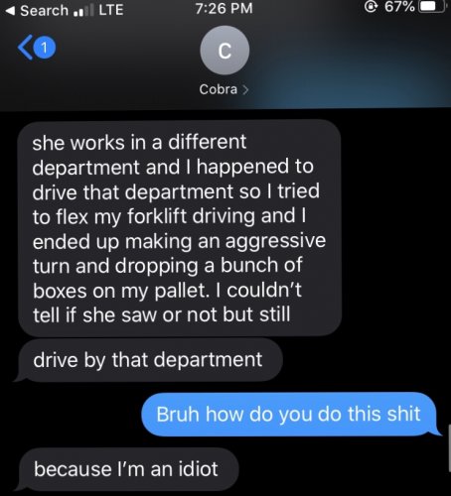The image size is (451, 496).
Task: Tap the letter C inside the avatar
Action: [x=225, y=52]
